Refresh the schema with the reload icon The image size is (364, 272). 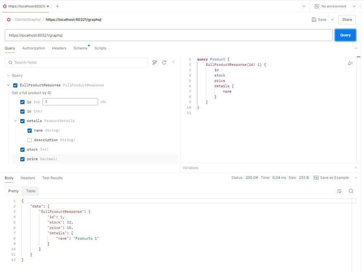click(164, 62)
